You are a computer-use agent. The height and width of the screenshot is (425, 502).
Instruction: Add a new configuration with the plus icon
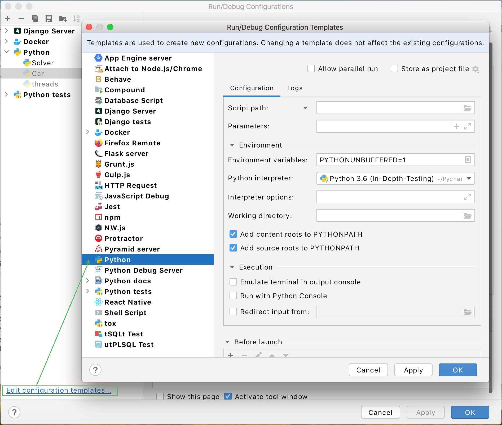point(7,19)
